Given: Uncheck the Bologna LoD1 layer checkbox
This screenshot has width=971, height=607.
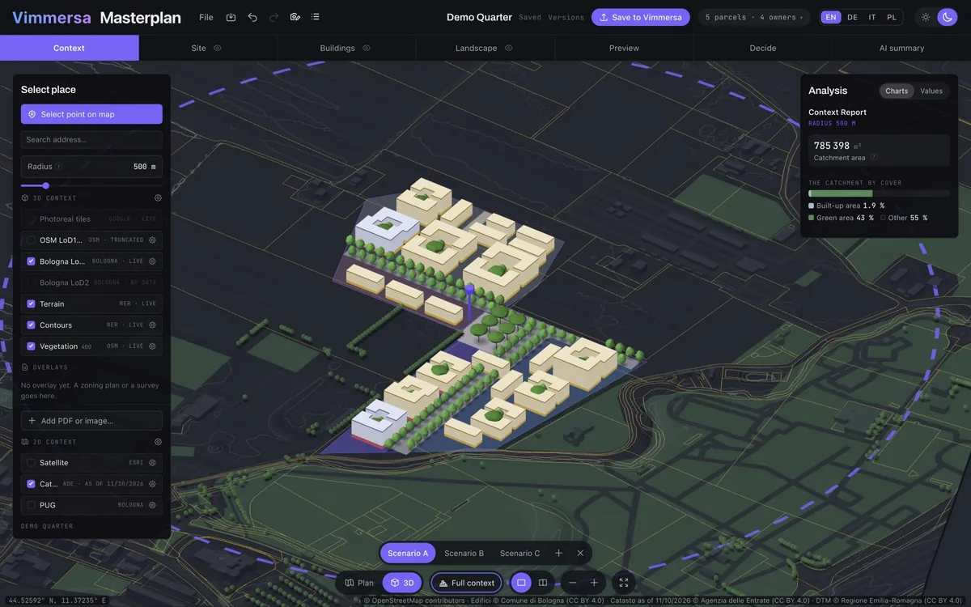Looking at the screenshot, I should coord(31,261).
